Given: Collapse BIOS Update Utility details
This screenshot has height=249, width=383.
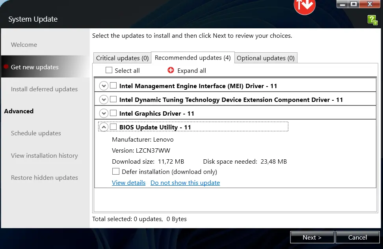Looking at the screenshot, I should (104, 127).
